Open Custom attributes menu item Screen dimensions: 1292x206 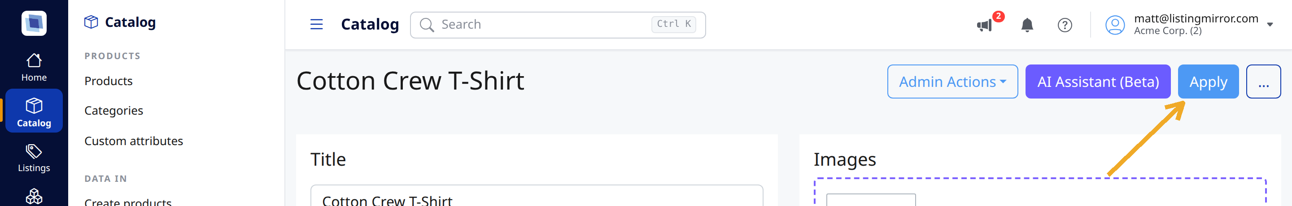click(x=133, y=141)
